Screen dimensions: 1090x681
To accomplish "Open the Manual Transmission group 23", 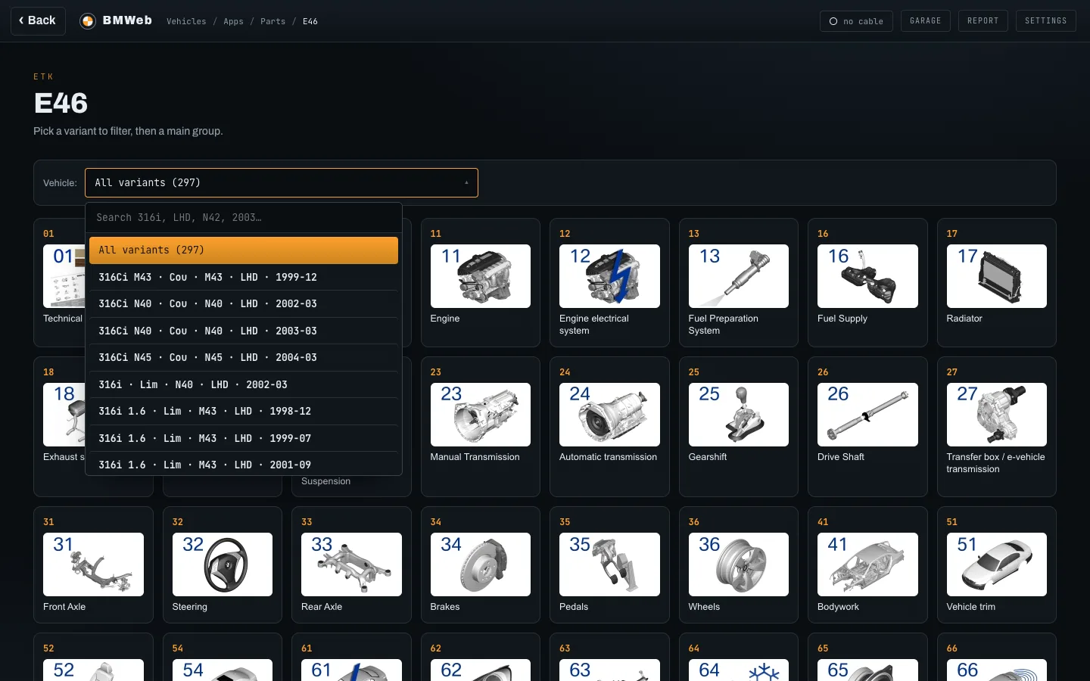I will 480,427.
